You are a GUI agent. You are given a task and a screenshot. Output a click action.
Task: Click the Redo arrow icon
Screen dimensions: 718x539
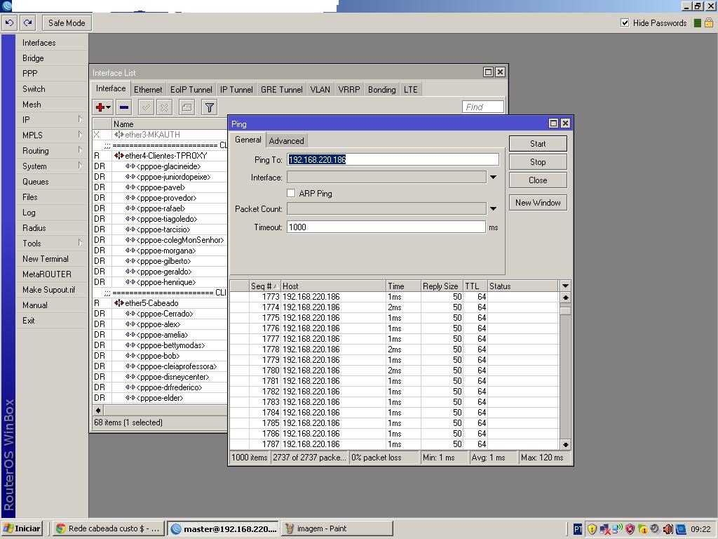click(x=28, y=22)
